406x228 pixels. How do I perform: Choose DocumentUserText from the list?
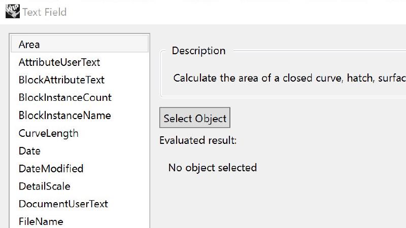(x=63, y=204)
